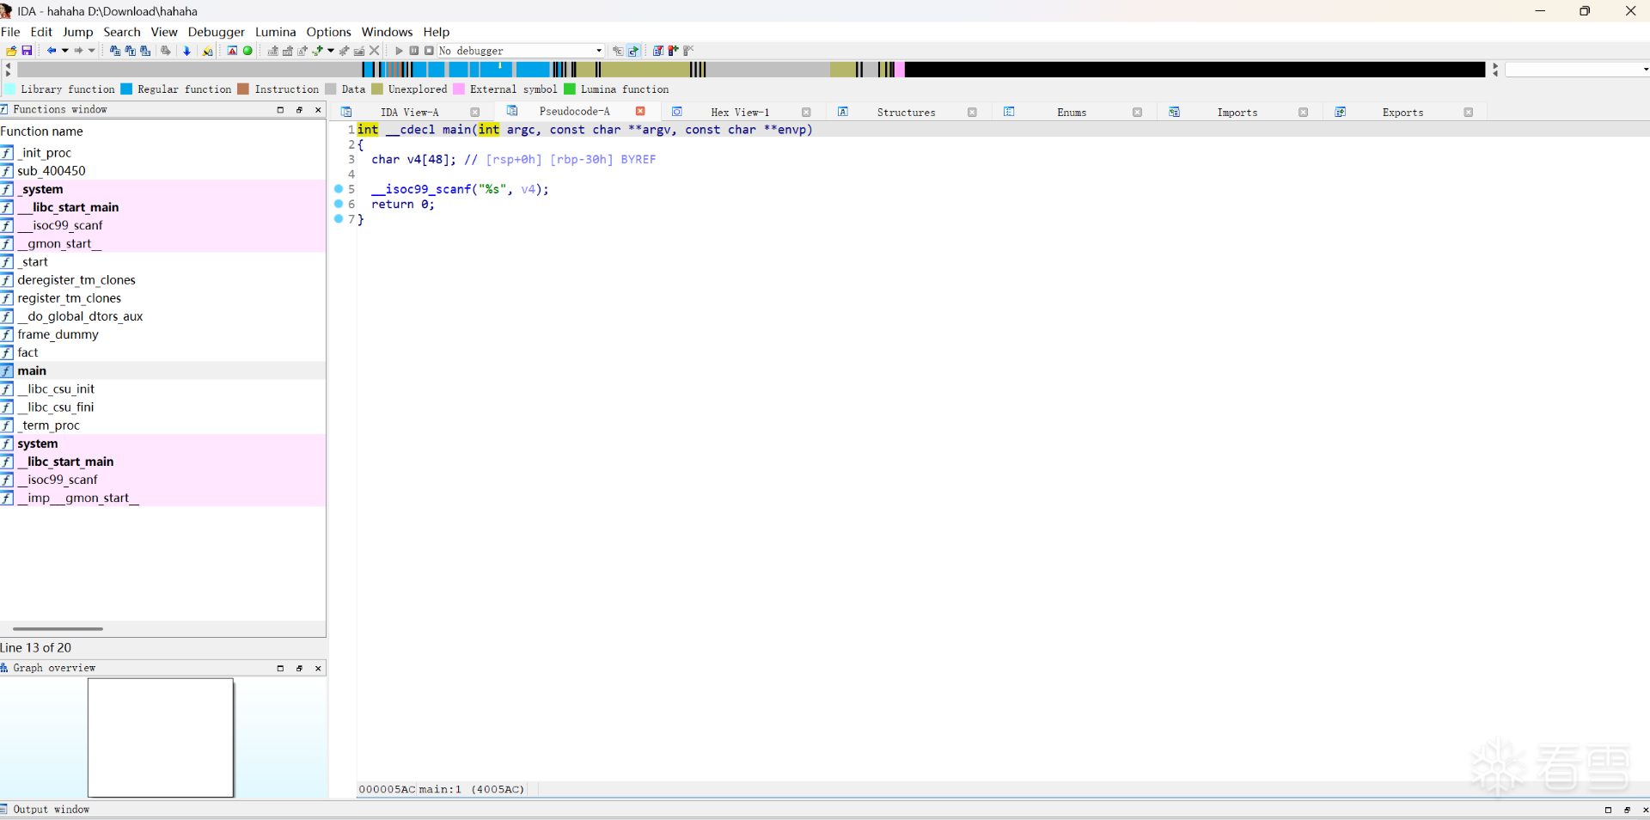1650x820 pixels.
Task: Click the Lumina function green legend swatch
Action: pyautogui.click(x=570, y=89)
